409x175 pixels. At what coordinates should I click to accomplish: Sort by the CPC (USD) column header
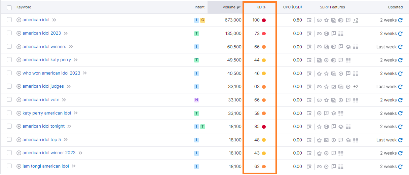[x=293, y=7]
